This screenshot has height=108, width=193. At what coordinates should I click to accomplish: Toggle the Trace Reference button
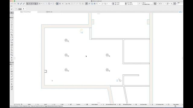click(x=57, y=4)
